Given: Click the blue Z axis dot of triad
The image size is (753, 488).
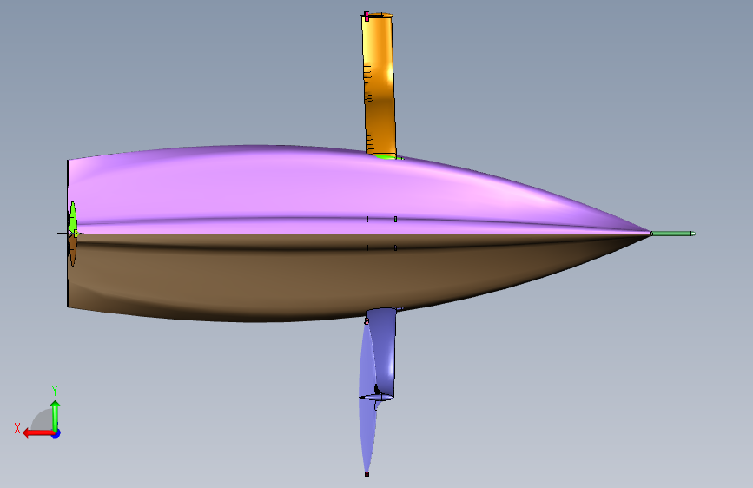Looking at the screenshot, I should pos(56,433).
